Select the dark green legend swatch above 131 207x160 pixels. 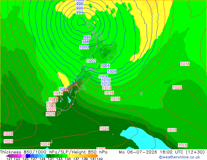click(48, 156)
